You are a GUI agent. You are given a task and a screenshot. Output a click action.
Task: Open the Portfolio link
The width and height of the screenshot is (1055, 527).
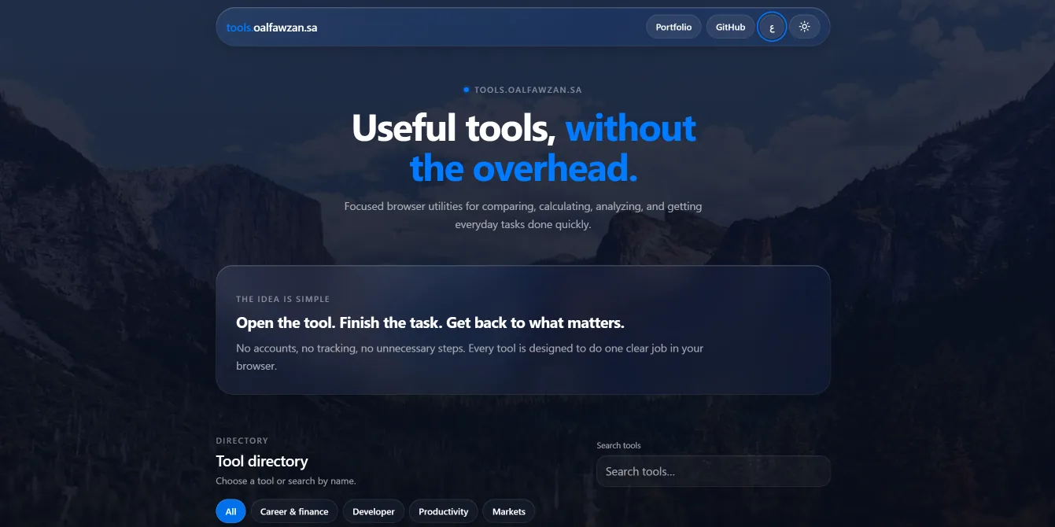click(673, 27)
